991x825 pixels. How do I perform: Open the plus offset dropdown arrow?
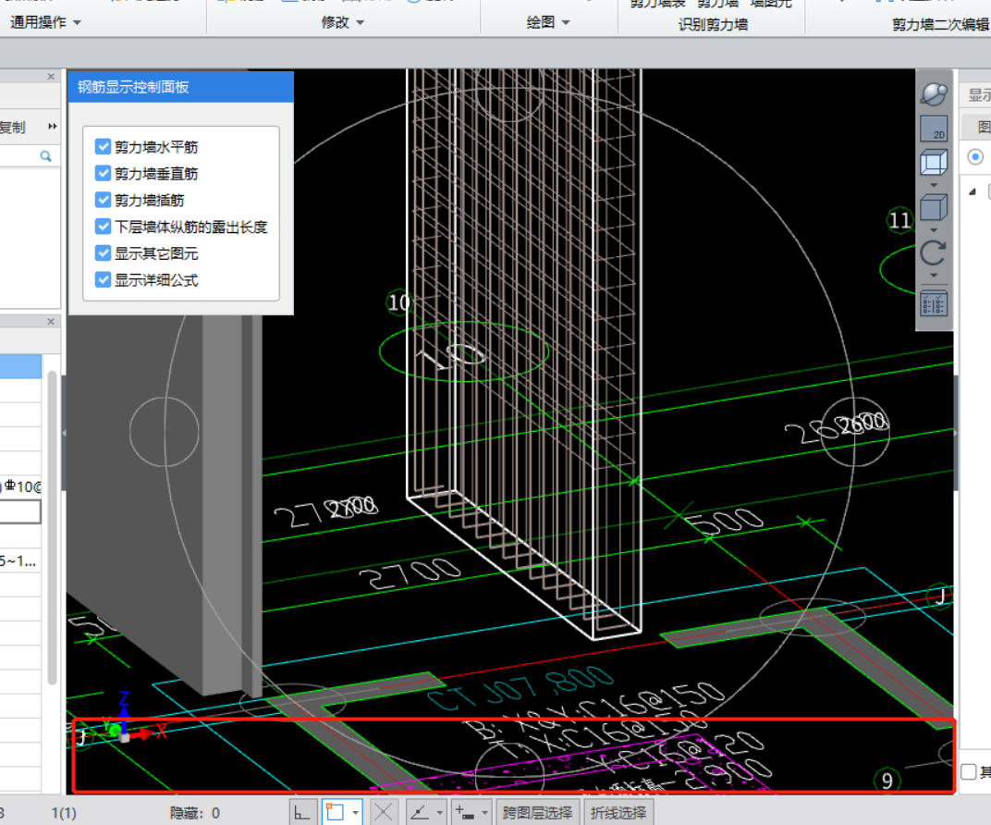click(484, 812)
